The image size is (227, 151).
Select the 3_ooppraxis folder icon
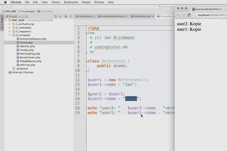pyautogui.click(x=14, y=31)
